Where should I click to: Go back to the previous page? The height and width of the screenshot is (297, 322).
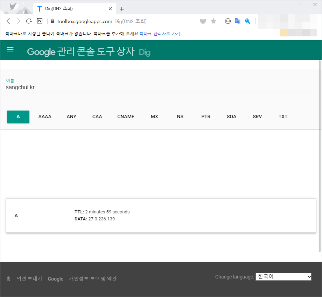[x=8, y=21]
